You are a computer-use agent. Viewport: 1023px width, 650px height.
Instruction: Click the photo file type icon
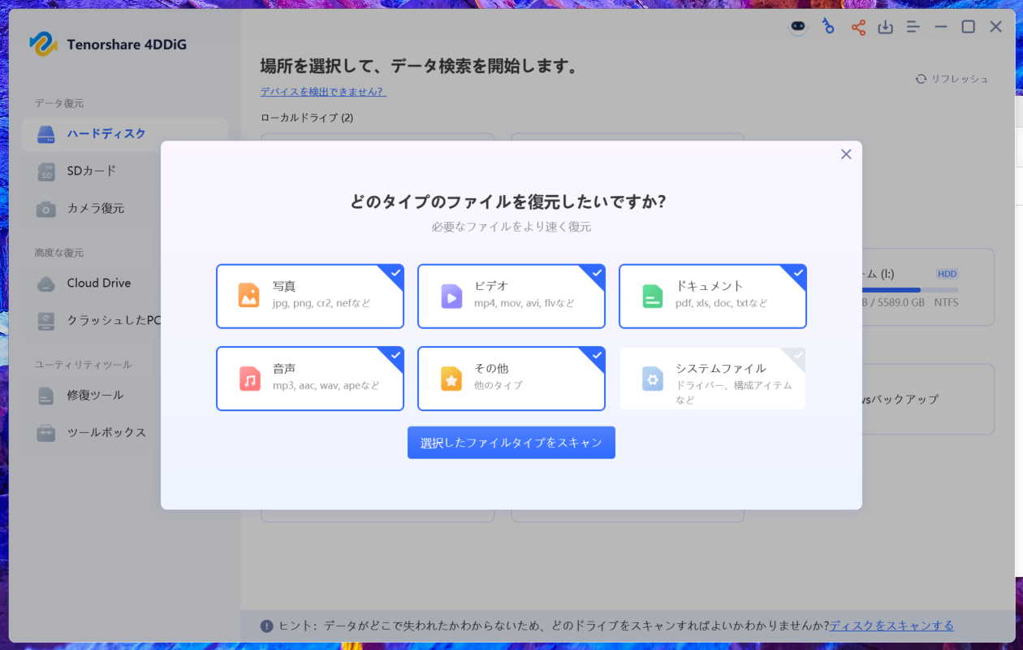click(x=249, y=296)
